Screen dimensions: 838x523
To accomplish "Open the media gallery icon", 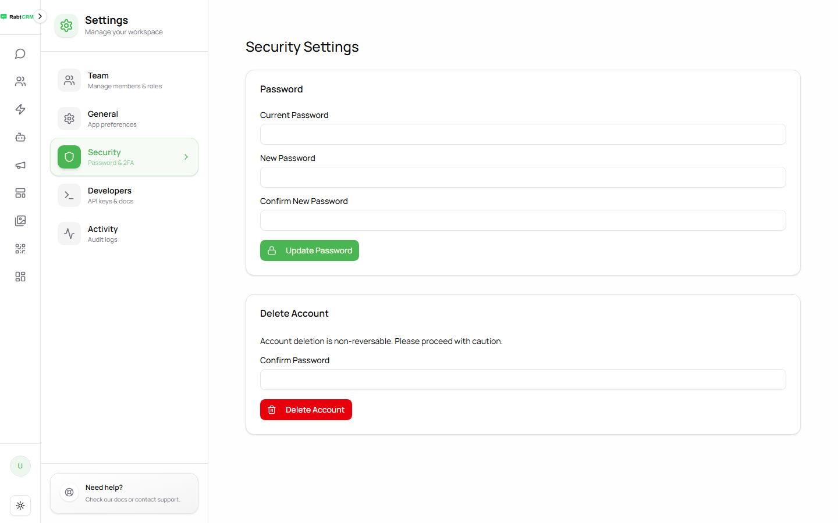I will [20, 221].
